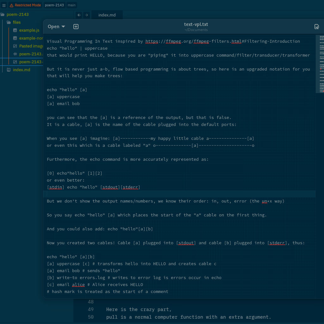Click the Restricted Mode warning
The width and height of the screenshot is (324, 324).
(25, 5)
